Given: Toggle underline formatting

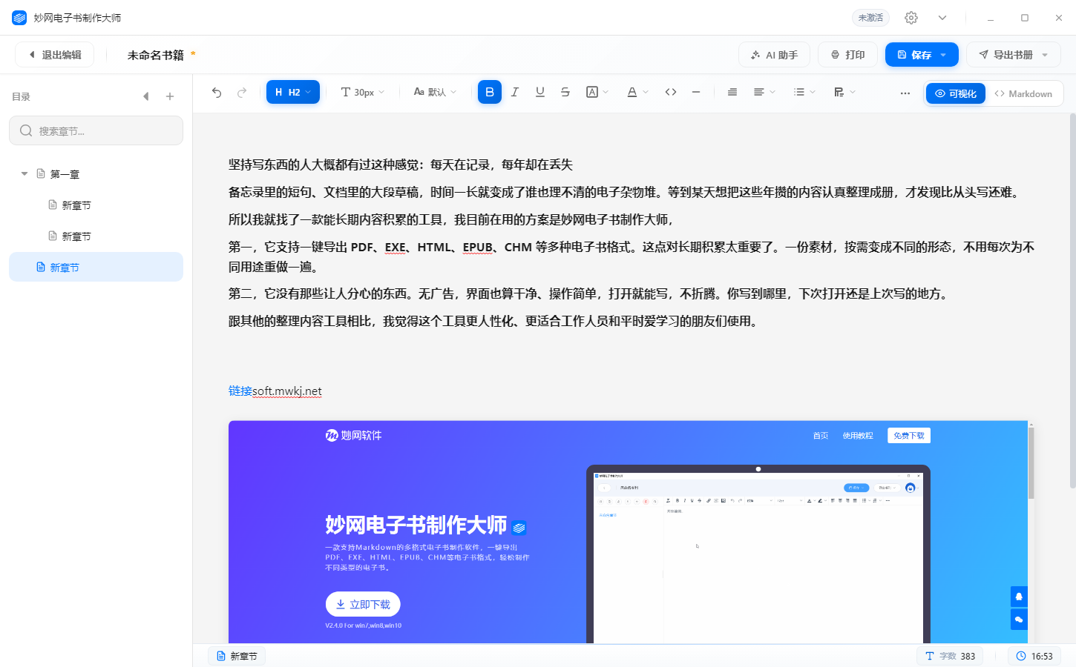Looking at the screenshot, I should point(540,92).
